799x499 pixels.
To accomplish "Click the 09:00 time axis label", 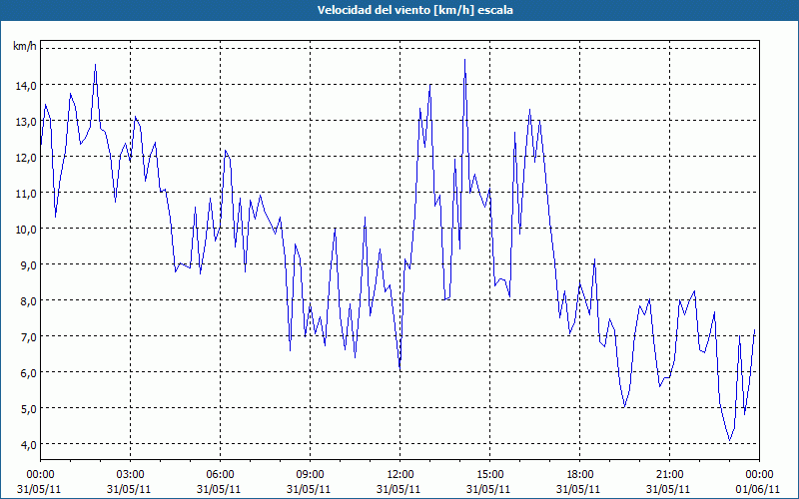I will point(310,475).
